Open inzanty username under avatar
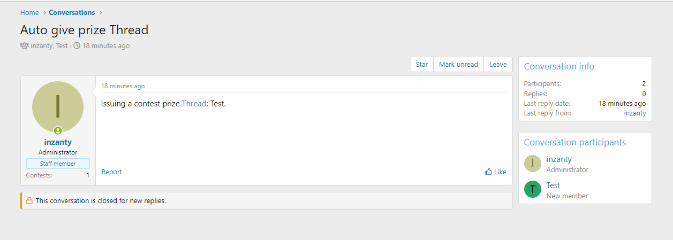The height and width of the screenshot is (240, 673). (58, 142)
